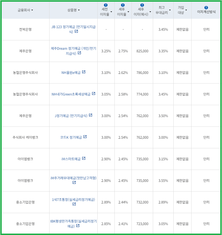Click the 2.75% after-tax rate cell
The height and width of the screenshot is (235, 222).
click(x=123, y=51)
